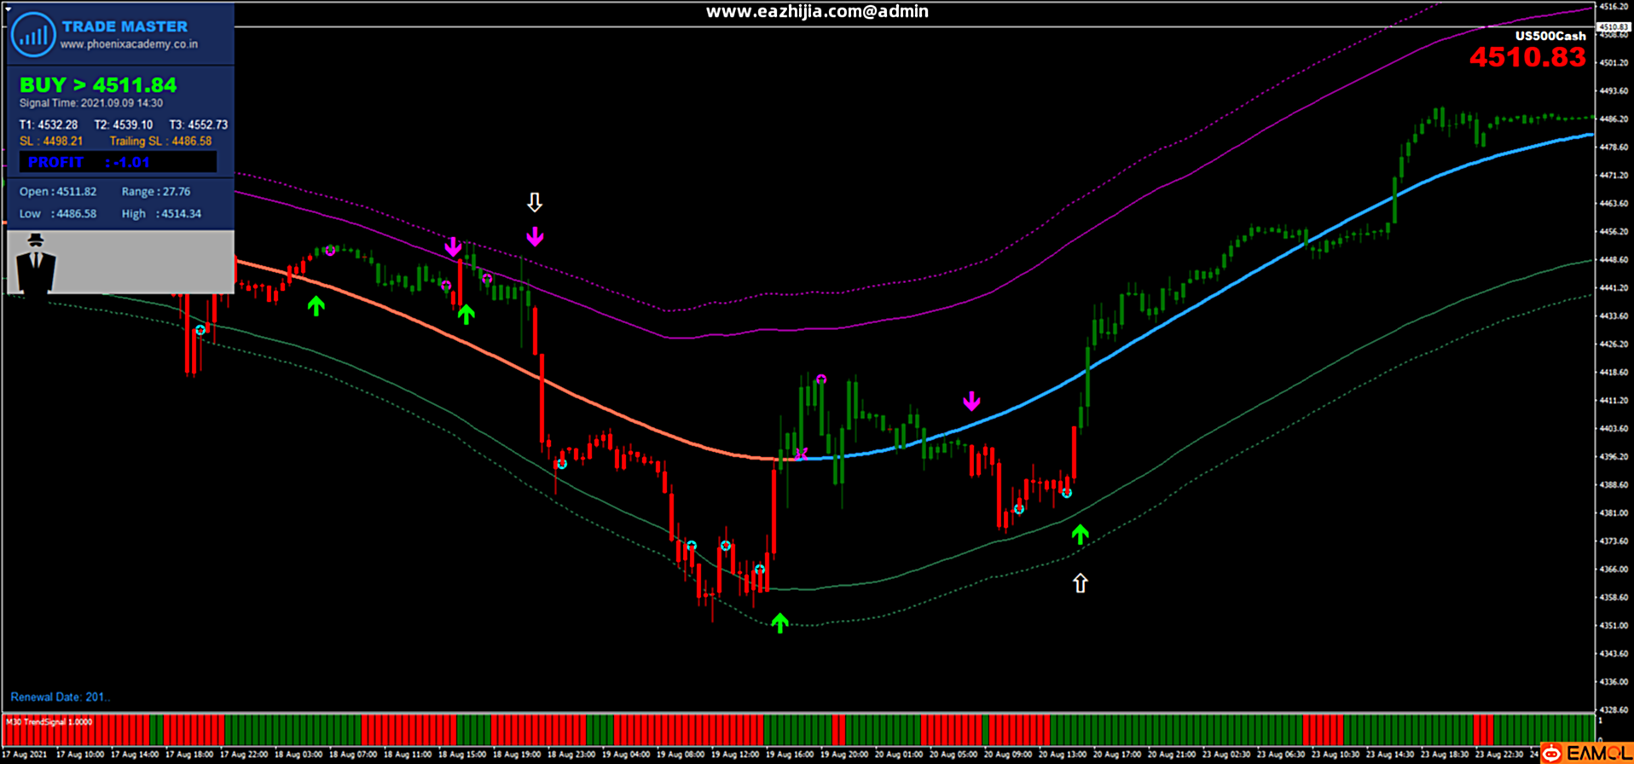Screen dimensions: 1634x764
Task: Open the www.phoenixacademy.co.in link
Action: click(x=129, y=44)
